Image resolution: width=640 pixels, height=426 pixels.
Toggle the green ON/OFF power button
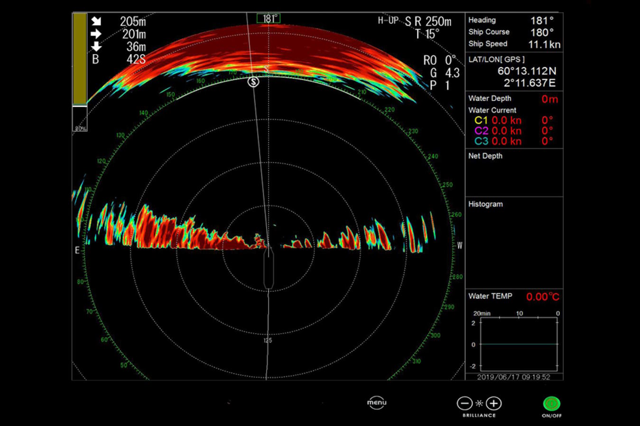(x=551, y=403)
